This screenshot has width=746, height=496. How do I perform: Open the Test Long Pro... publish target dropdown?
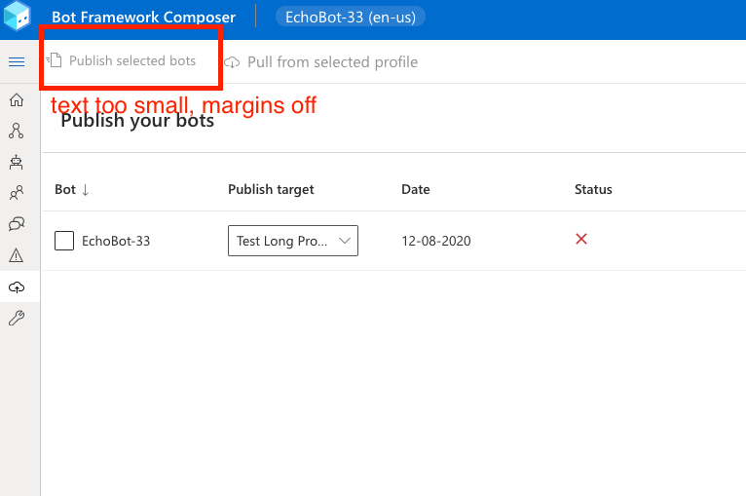coord(293,241)
